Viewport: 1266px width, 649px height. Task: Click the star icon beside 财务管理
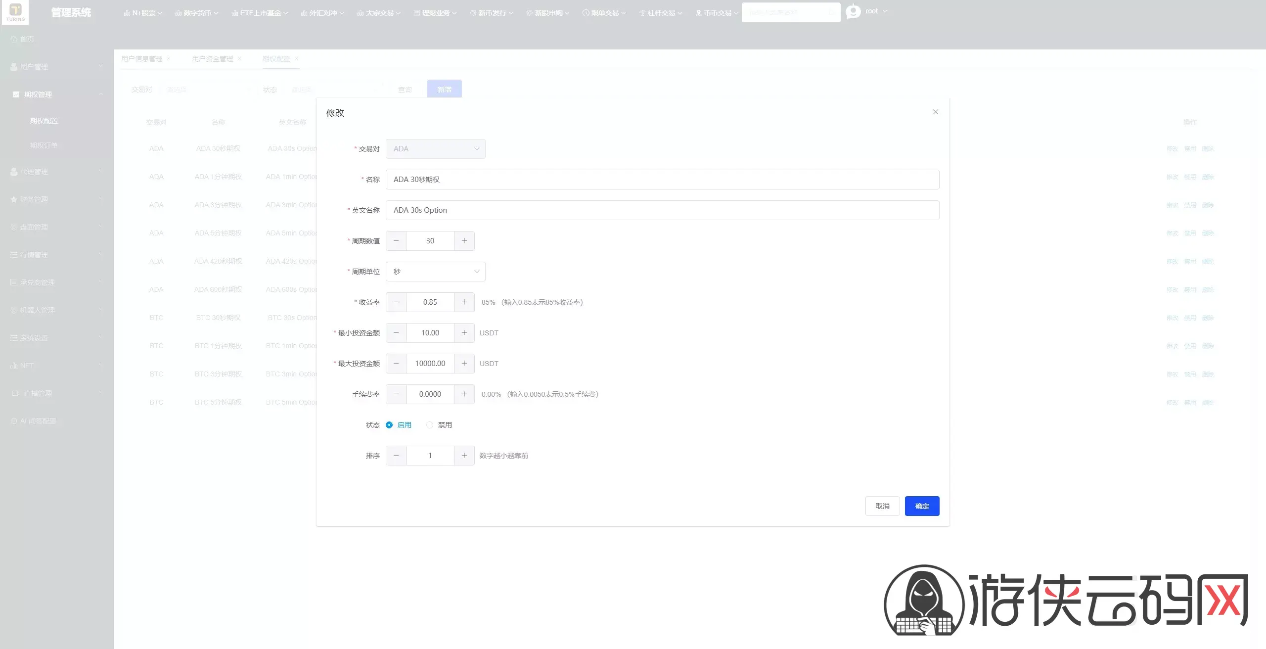[x=14, y=199]
